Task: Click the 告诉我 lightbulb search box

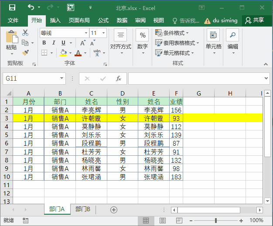Action: pyautogui.click(x=186, y=21)
